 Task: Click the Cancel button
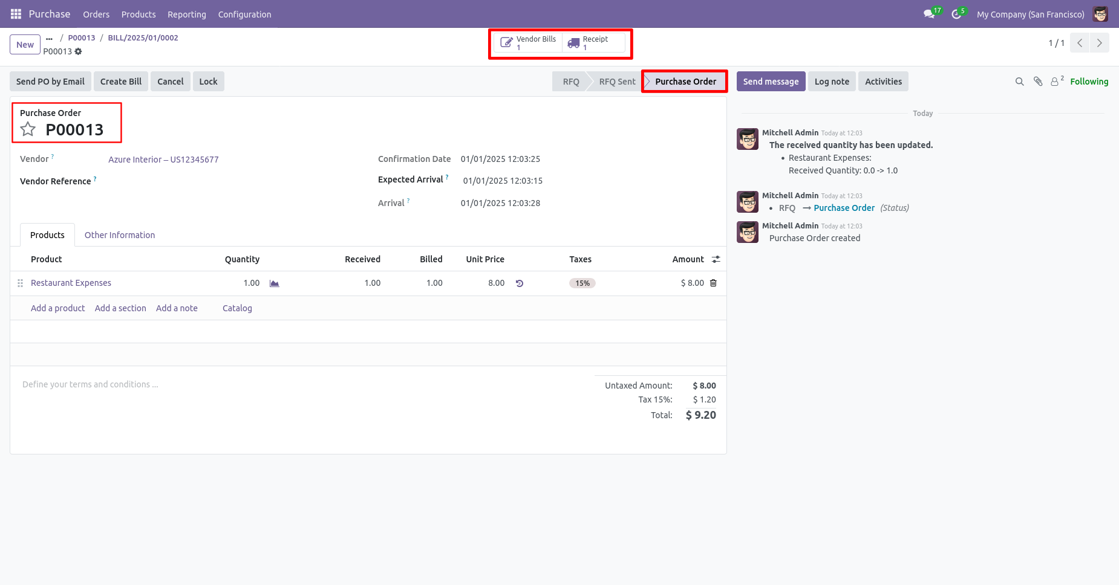(x=171, y=82)
